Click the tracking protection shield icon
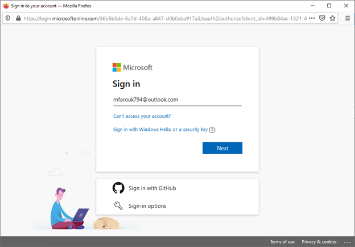Screen dimensions: 355x247 [8, 18]
